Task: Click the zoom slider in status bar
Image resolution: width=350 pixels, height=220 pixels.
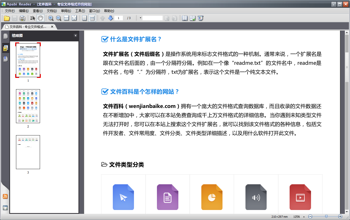Action: tap(327, 216)
